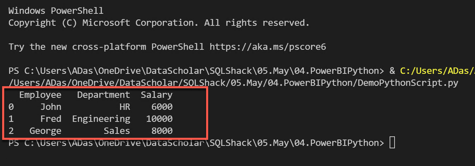Place cursor at the blinking terminal prompt box

pyautogui.click(x=392, y=143)
